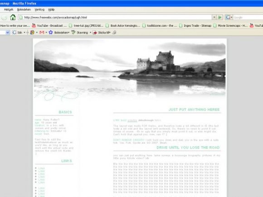263x197 pixels.
Task: Open the 'YouTube - Broadcast' bookmark
Action: [x=49, y=26]
